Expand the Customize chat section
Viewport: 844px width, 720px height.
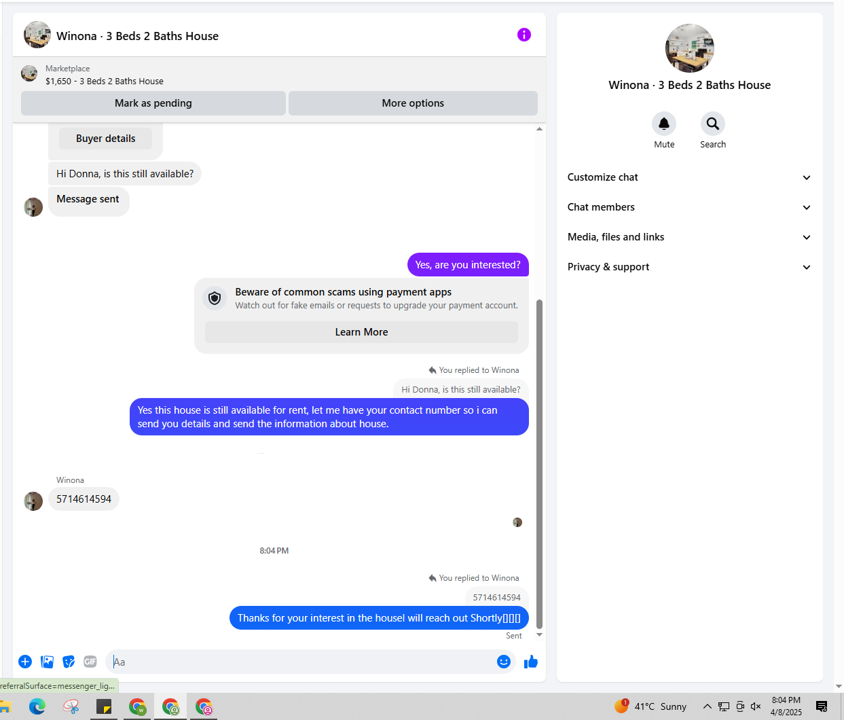click(x=689, y=177)
